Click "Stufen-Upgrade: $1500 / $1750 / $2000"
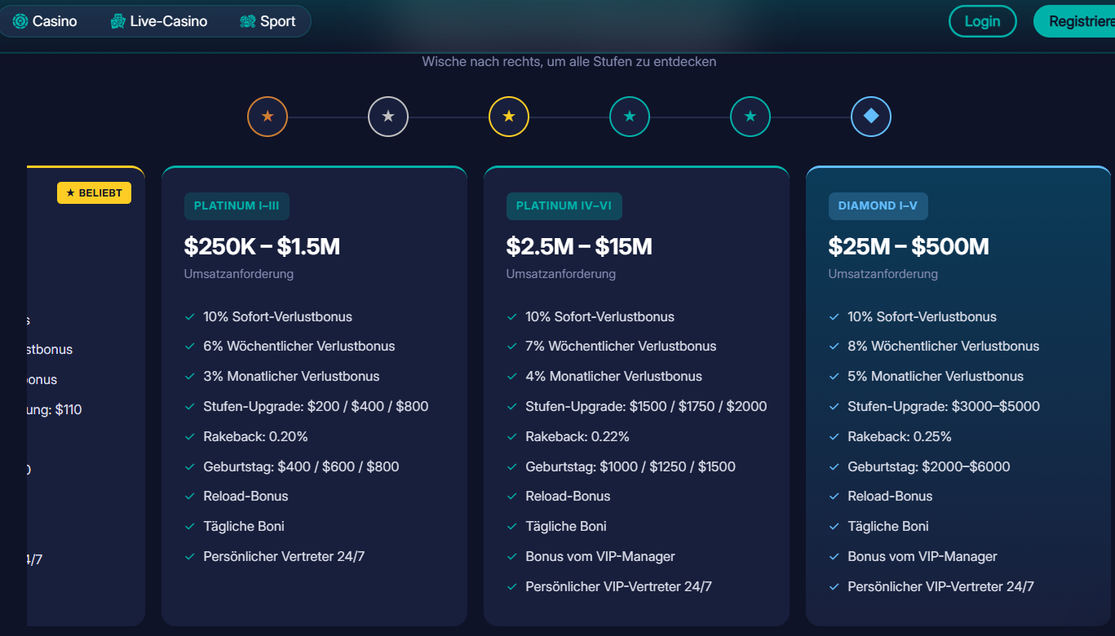This screenshot has width=1115, height=636. pos(647,407)
